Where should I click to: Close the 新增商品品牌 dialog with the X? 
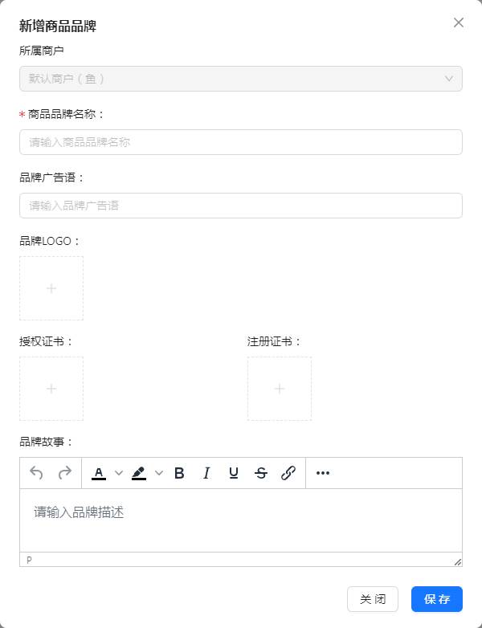click(x=459, y=22)
